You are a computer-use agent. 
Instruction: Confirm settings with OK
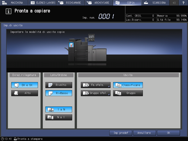[168, 133]
